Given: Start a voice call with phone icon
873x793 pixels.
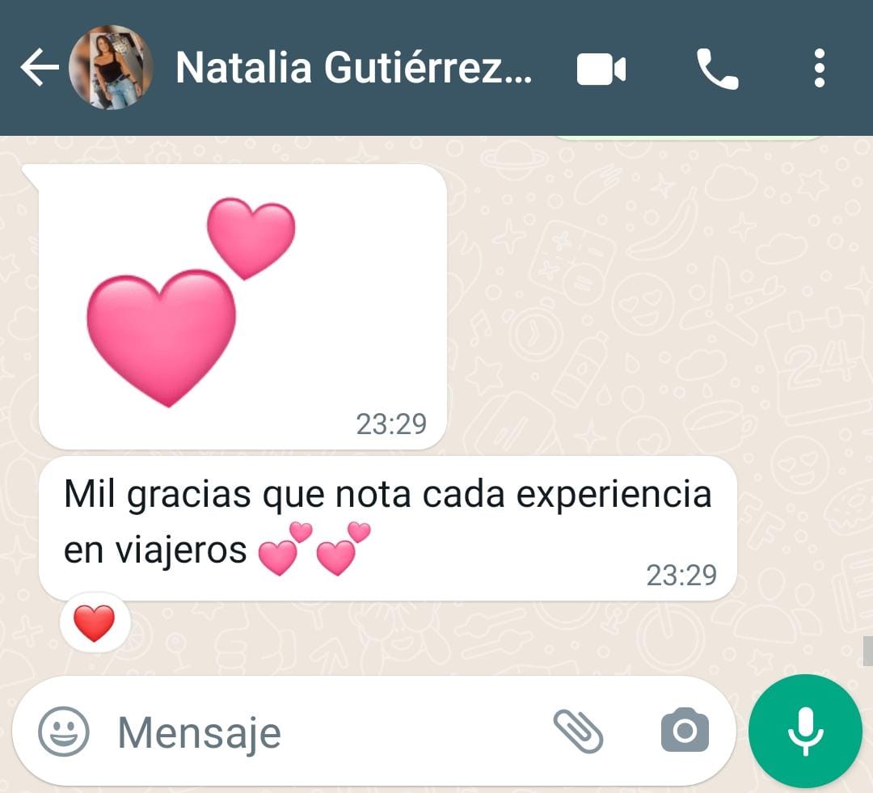Looking at the screenshot, I should (x=718, y=69).
